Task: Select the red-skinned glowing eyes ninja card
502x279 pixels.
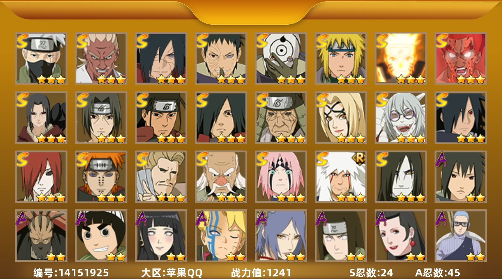Action: 460,58
